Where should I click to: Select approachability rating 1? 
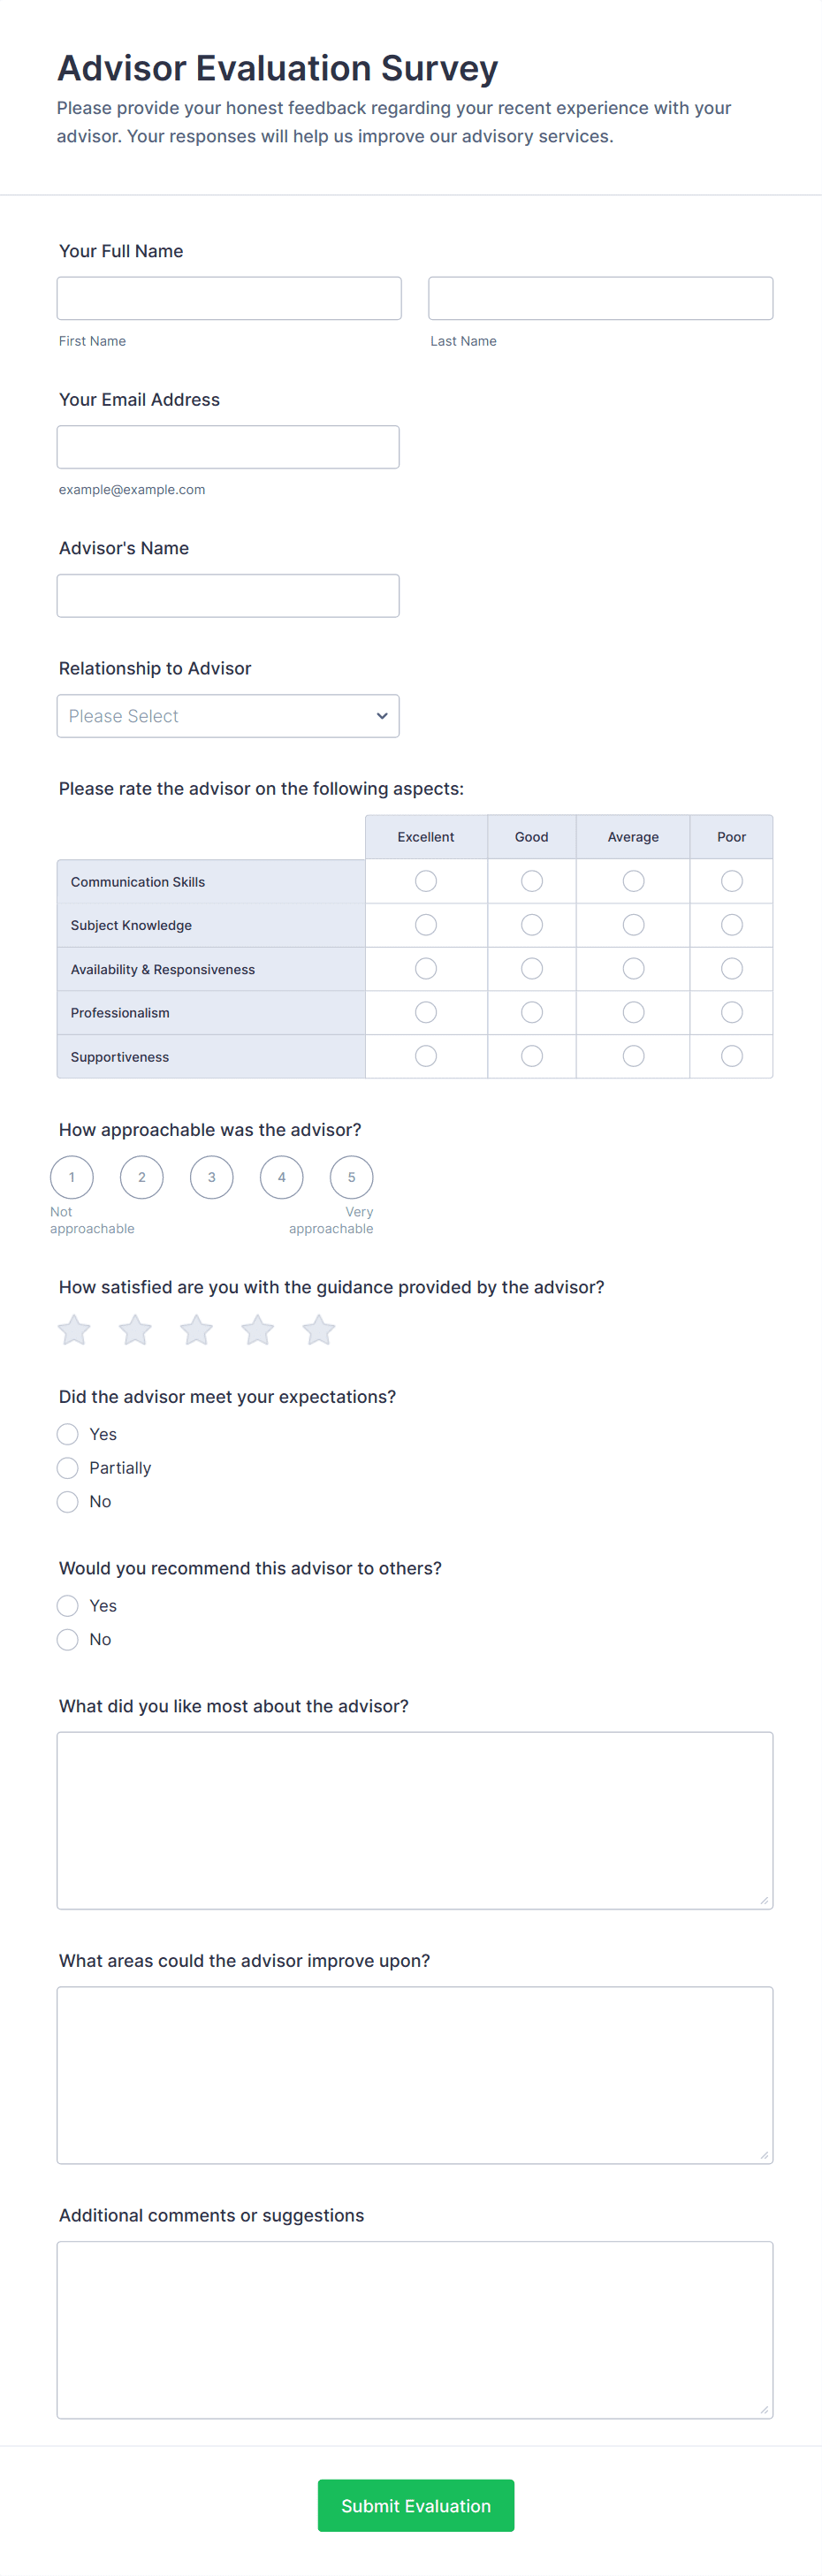click(x=72, y=1177)
